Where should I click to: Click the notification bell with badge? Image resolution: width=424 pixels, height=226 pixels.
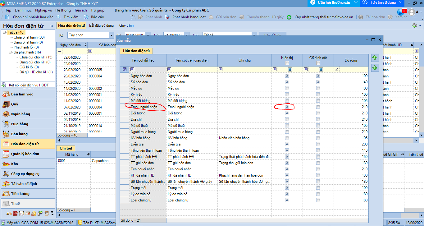402,12
